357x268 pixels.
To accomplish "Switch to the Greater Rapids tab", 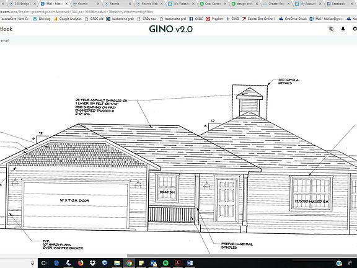I will pos(276,4).
